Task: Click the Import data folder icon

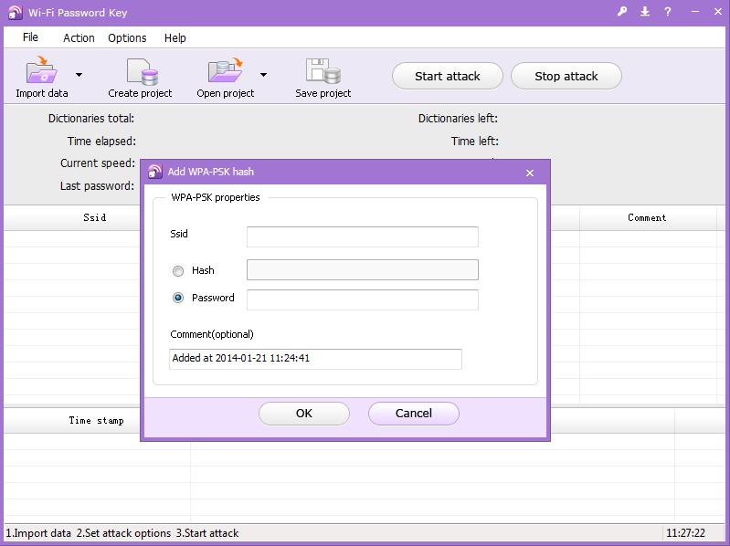Action: click(41, 71)
